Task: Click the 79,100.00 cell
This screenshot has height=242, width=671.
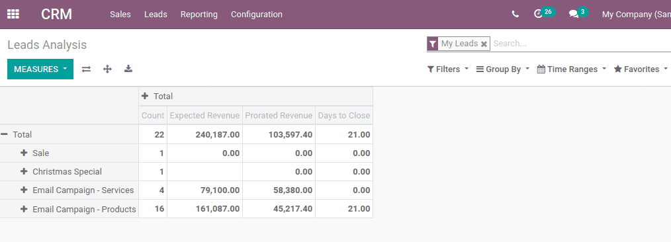Action: pos(204,190)
